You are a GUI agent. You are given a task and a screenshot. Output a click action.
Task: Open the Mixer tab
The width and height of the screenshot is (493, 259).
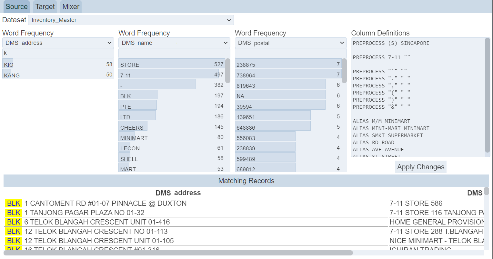pyautogui.click(x=71, y=6)
